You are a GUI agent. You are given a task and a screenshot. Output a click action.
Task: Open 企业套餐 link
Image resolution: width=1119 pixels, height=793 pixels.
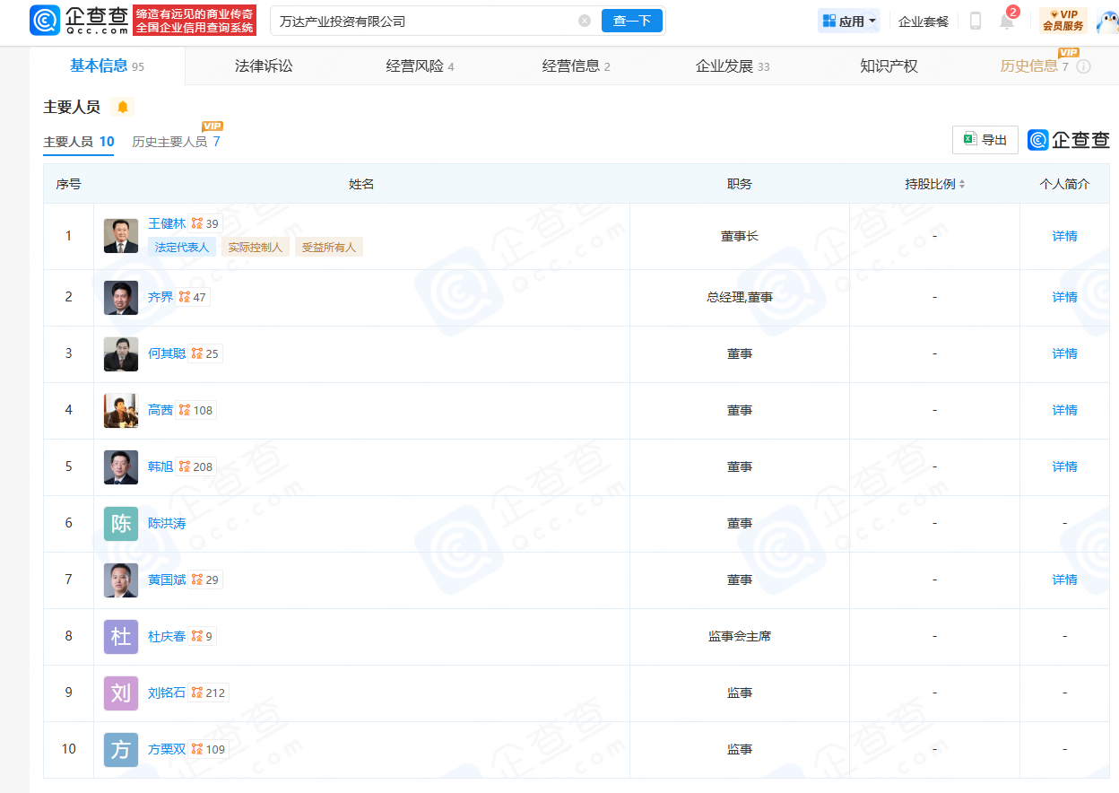[924, 21]
